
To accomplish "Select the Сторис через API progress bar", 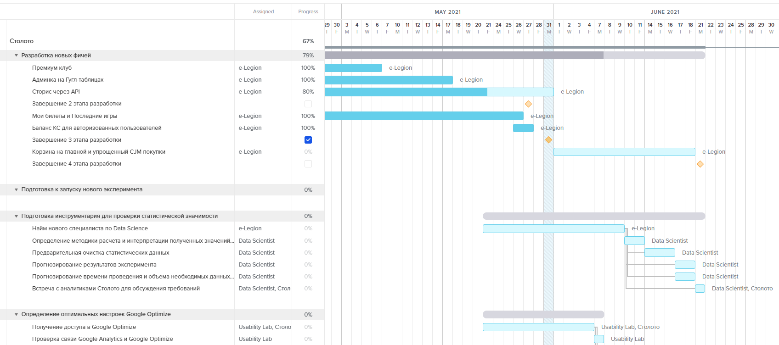I will [x=439, y=92].
